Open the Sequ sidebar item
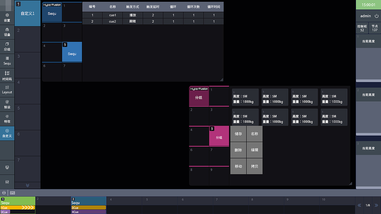This screenshot has height=214, width=381. [7, 61]
